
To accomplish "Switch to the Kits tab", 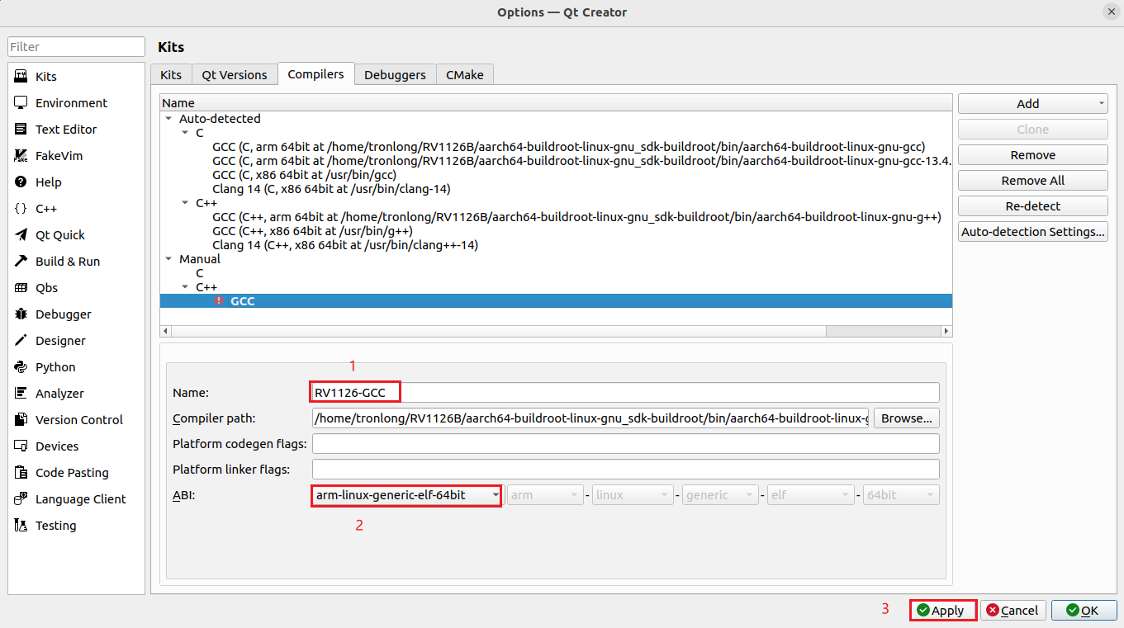I will [171, 74].
